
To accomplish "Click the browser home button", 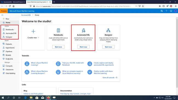I will pos(13,6).
